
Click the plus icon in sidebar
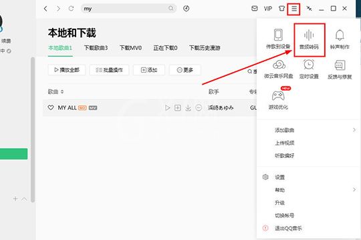point(15,199)
